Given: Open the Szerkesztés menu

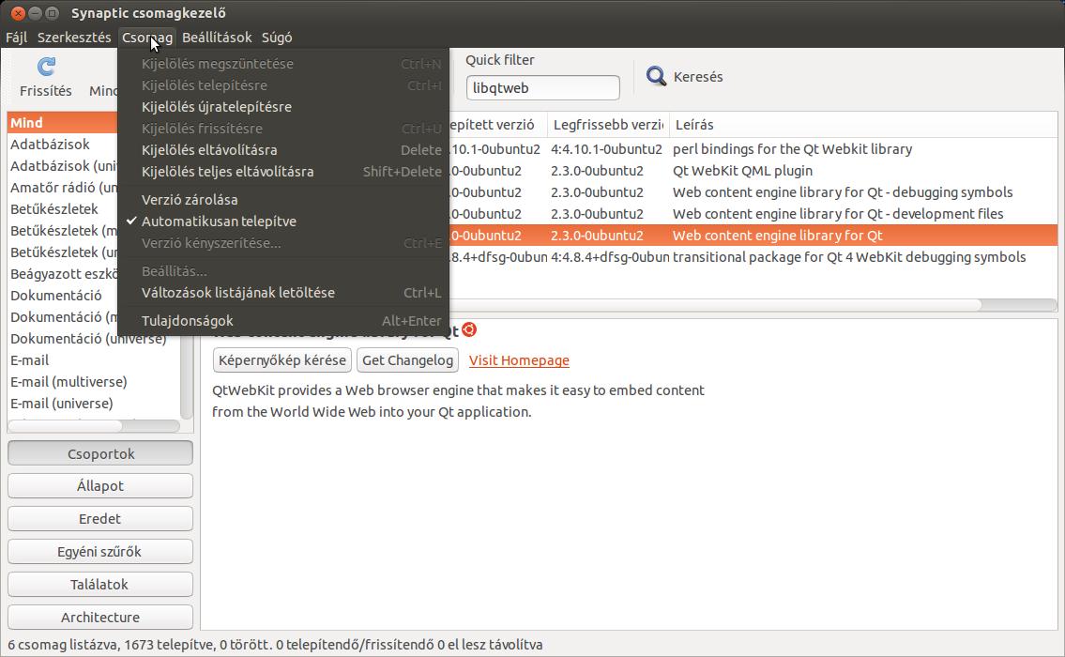Looking at the screenshot, I should [x=74, y=38].
